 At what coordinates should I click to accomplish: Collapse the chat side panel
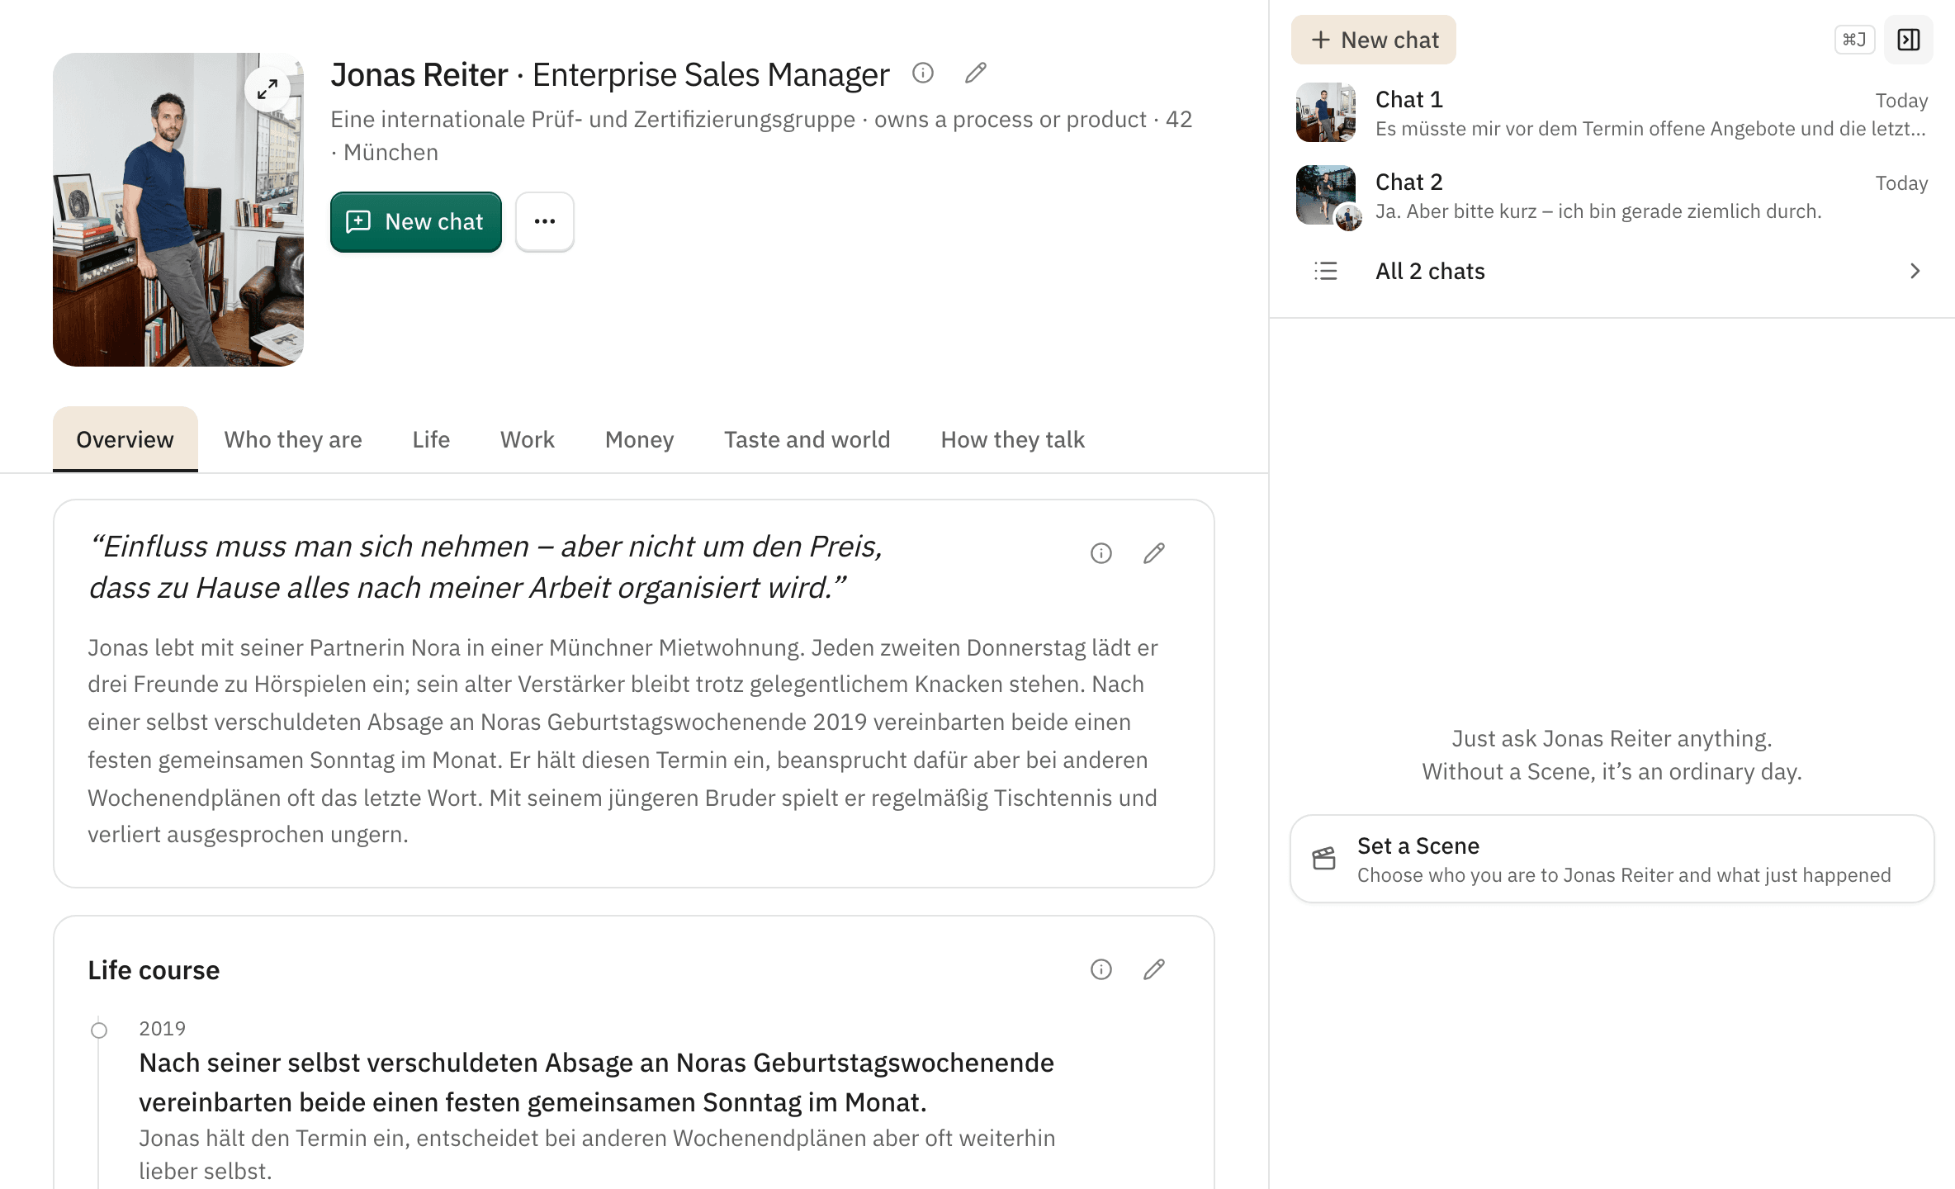click(1909, 40)
